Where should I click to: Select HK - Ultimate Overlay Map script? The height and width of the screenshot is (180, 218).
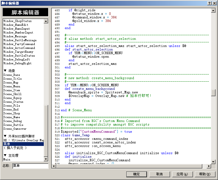(23, 140)
